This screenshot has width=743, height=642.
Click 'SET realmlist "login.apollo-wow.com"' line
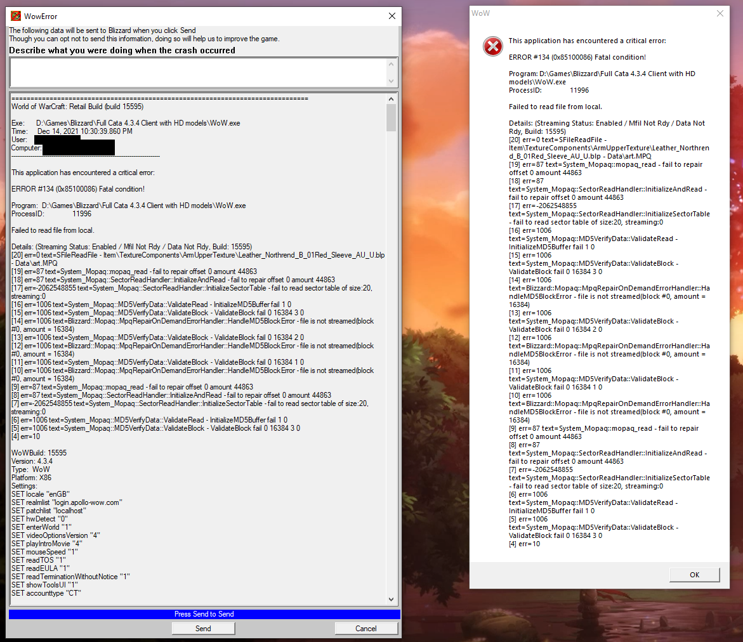[x=67, y=502]
